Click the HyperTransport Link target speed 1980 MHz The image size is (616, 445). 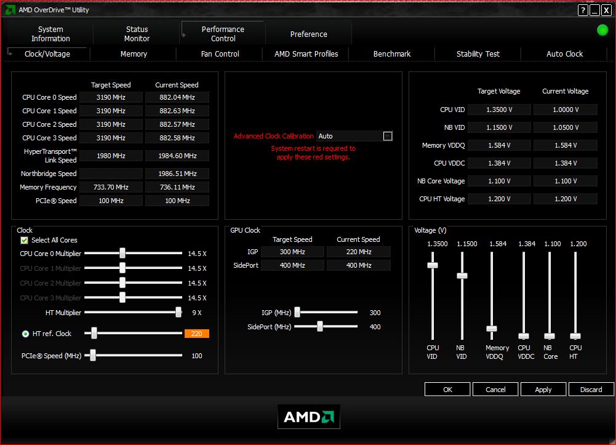tap(111, 156)
